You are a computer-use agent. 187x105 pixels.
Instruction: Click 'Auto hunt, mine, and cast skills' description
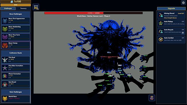tap(173, 40)
